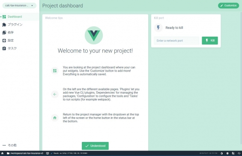Focus the Enter a network port field
242x156 pixels.
[176, 40]
